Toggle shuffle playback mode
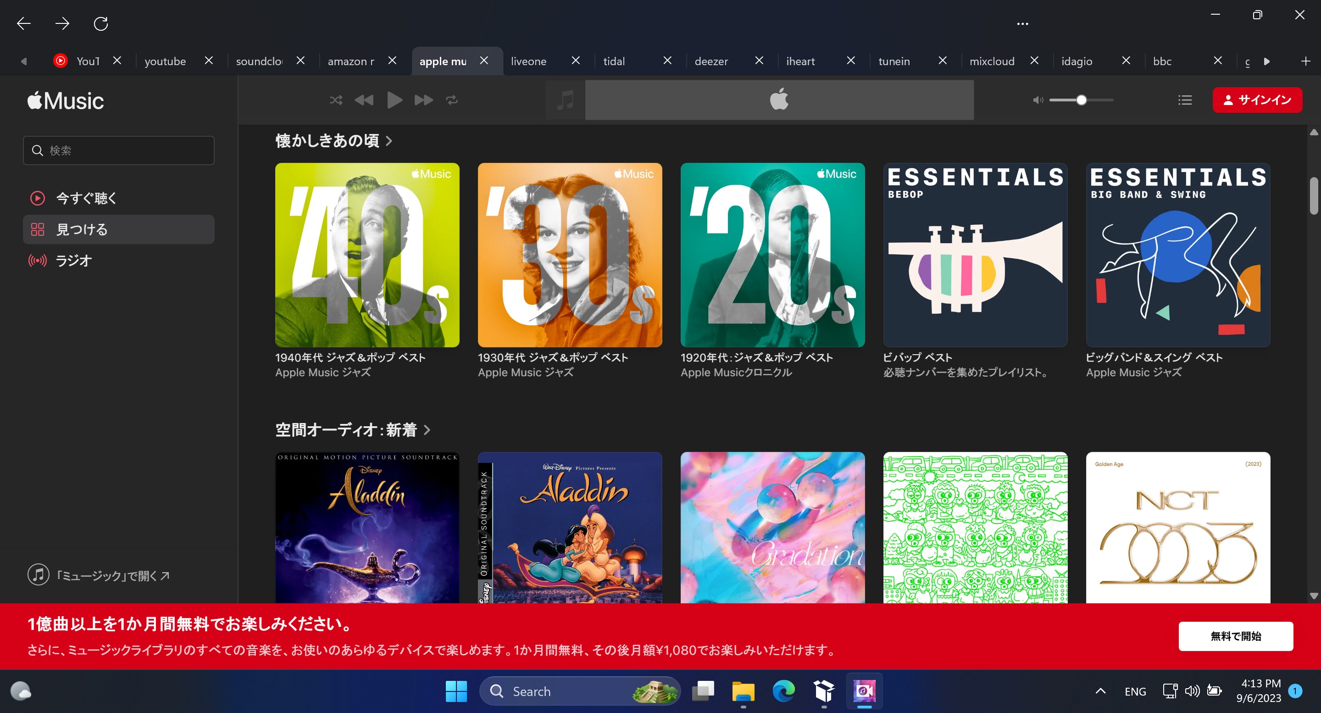This screenshot has height=713, width=1321. point(336,100)
